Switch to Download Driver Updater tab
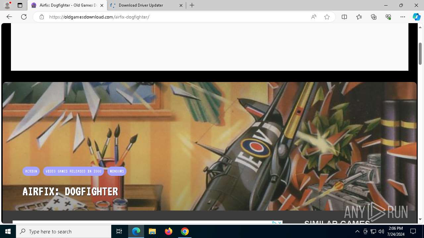The image size is (424, 238). [146, 5]
